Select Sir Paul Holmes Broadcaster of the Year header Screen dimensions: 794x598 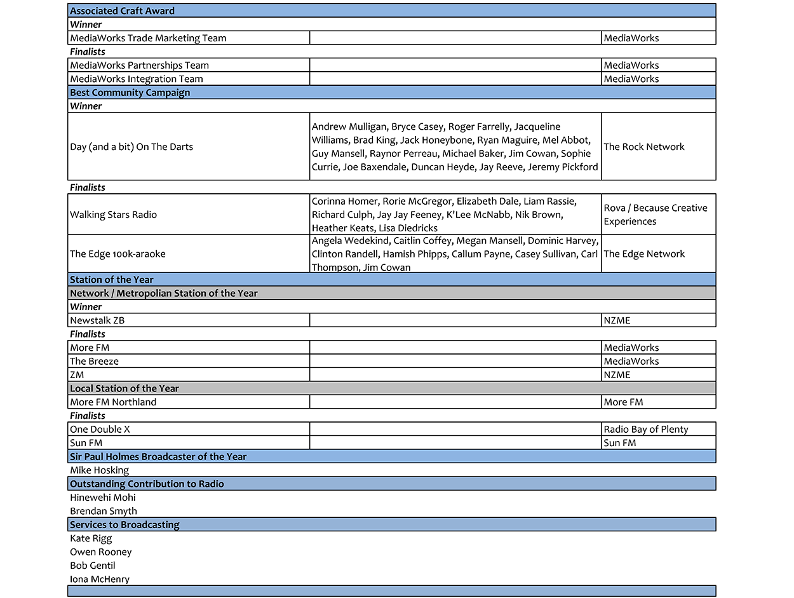coord(391,456)
